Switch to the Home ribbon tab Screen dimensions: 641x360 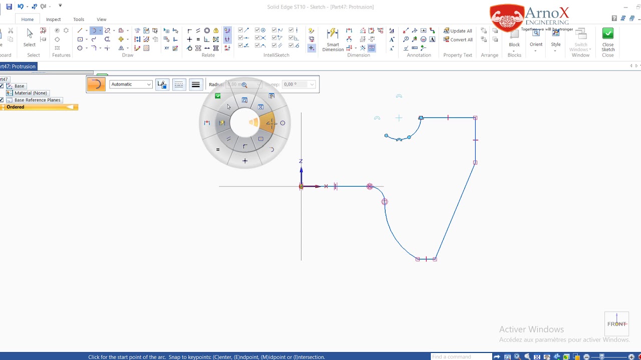(28, 19)
